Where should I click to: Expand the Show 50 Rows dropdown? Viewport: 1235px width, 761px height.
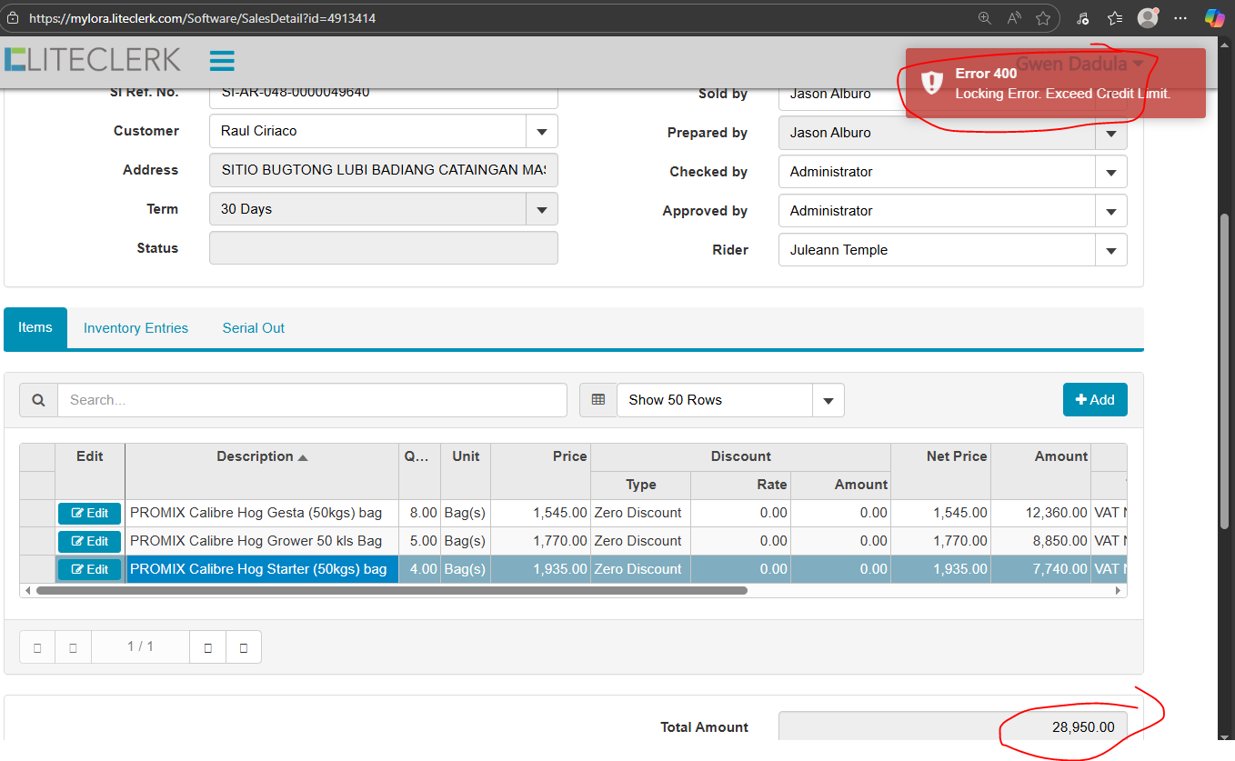coord(828,400)
